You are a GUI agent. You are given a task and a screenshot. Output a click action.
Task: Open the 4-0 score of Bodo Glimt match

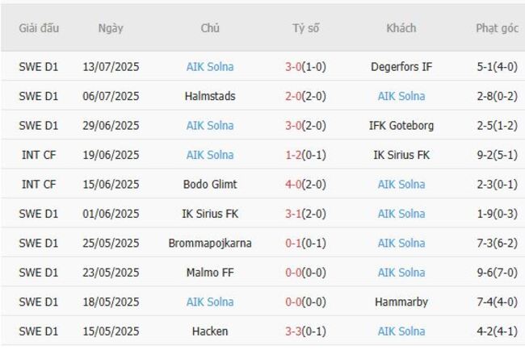tap(293, 184)
